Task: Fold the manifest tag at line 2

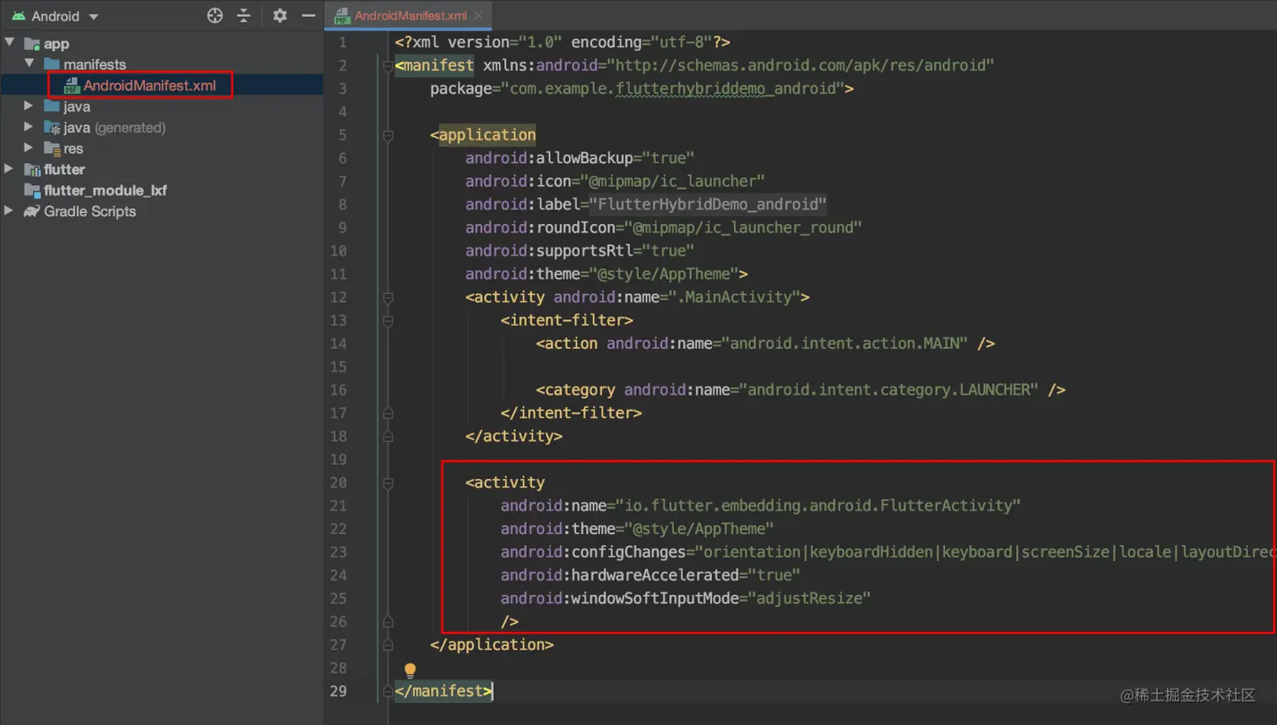Action: coord(388,65)
